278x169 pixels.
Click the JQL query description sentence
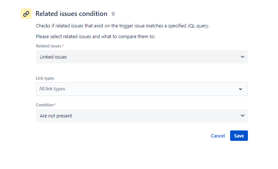pyautogui.click(x=122, y=26)
